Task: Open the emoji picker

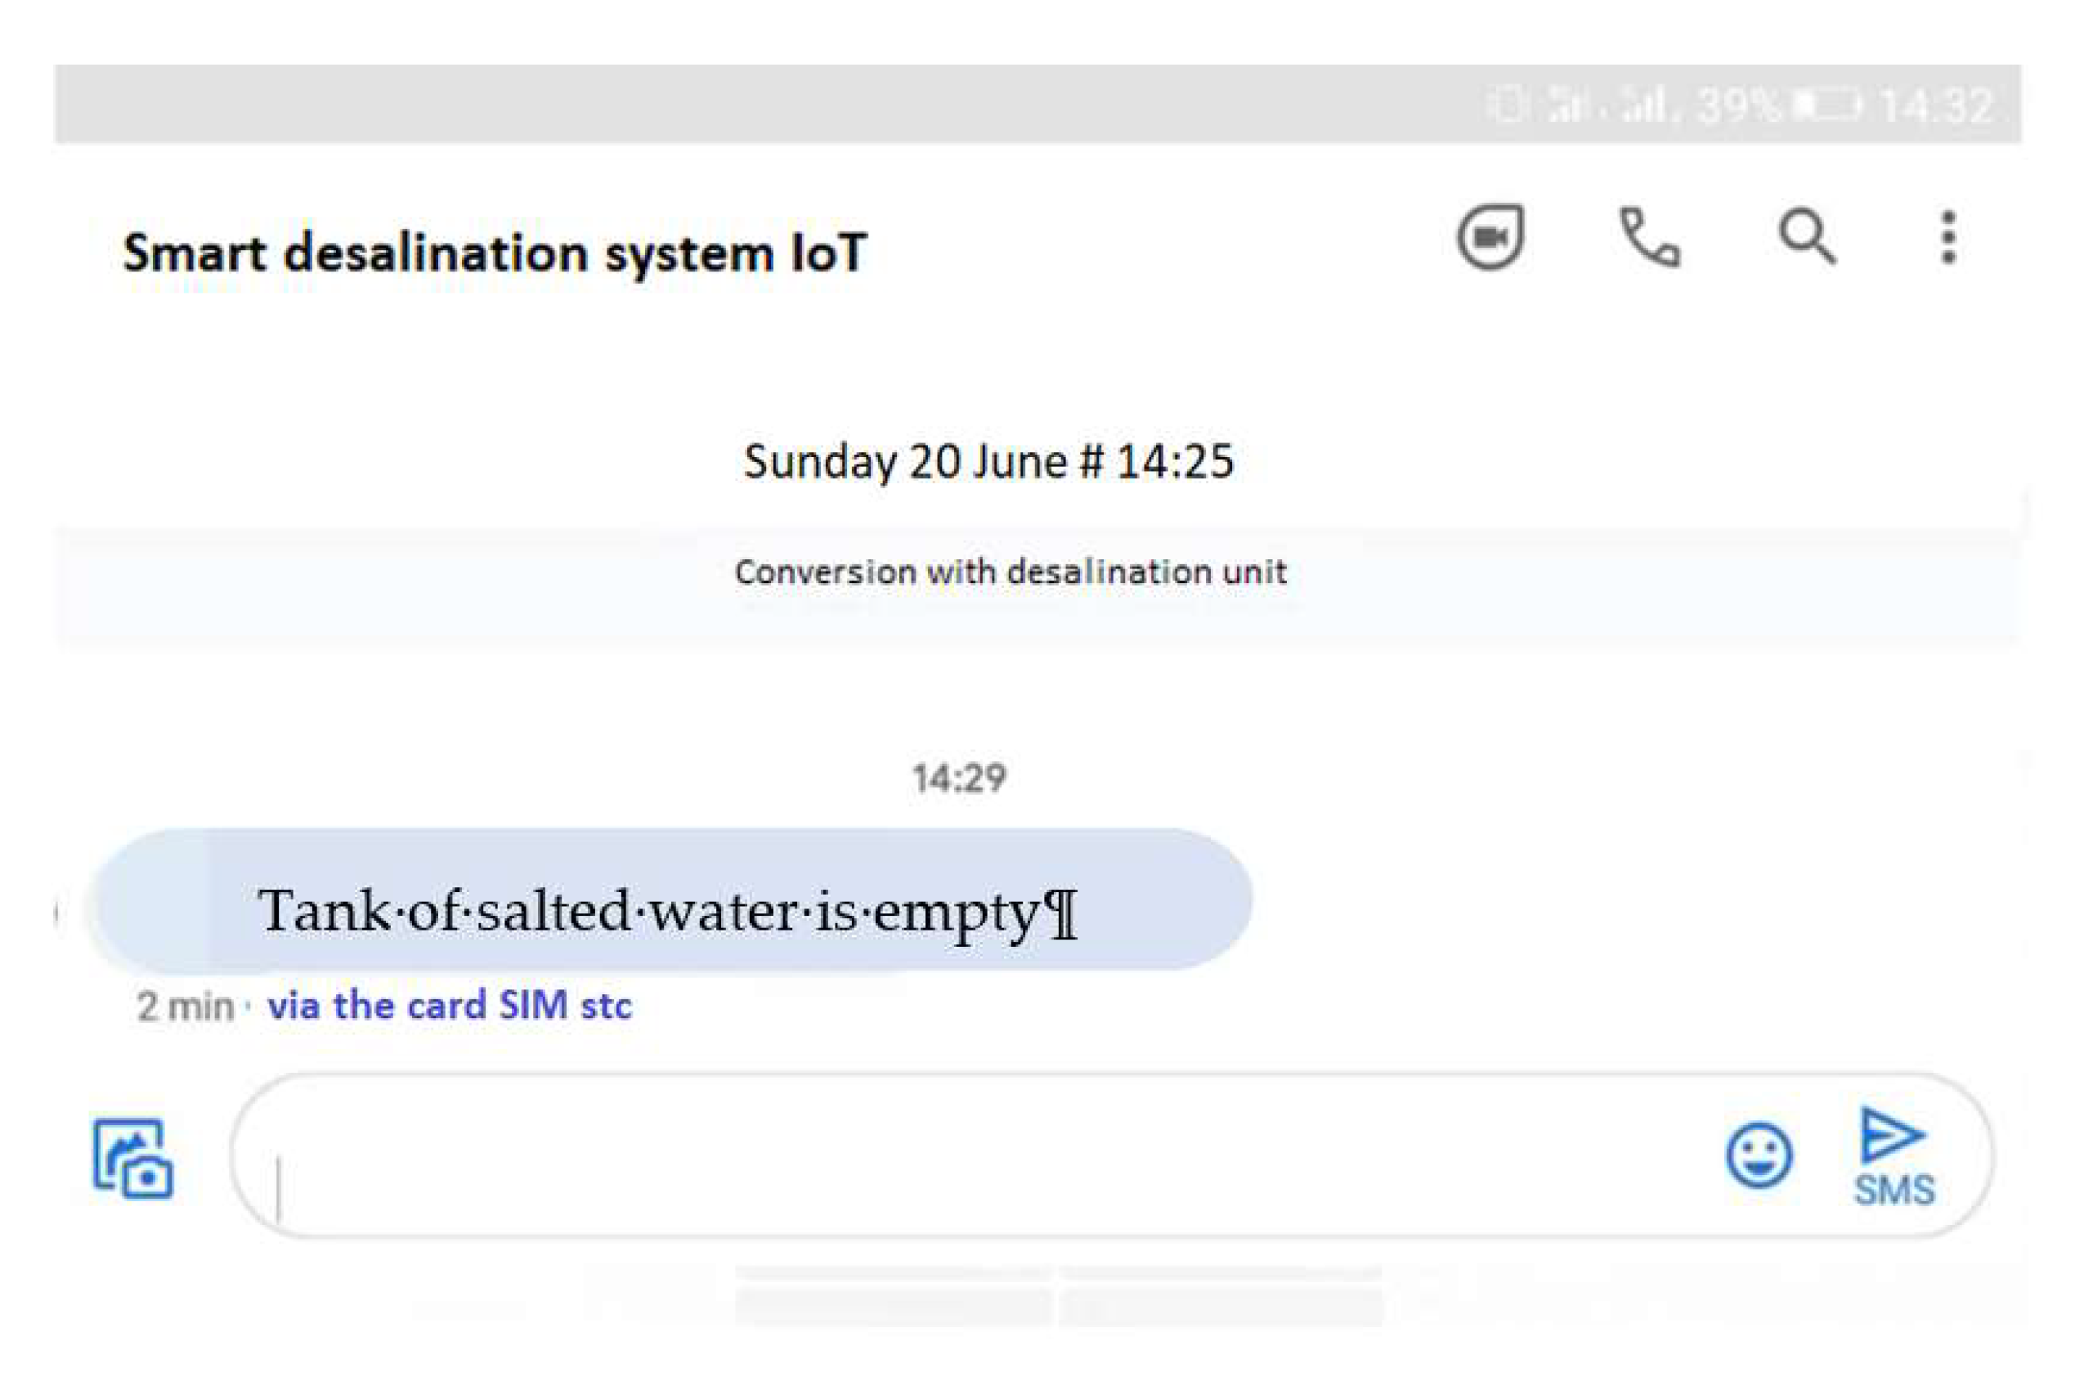Action: pos(1759,1155)
